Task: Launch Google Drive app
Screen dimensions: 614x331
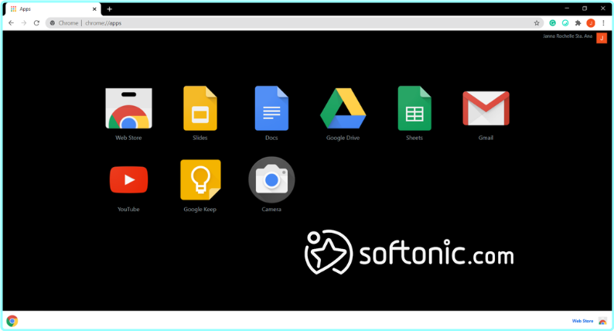Action: (x=343, y=108)
